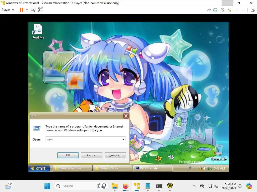Click Cancel in the Run dialog
Image resolution: width=257 pixels, height=192 pixels.
click(91, 155)
